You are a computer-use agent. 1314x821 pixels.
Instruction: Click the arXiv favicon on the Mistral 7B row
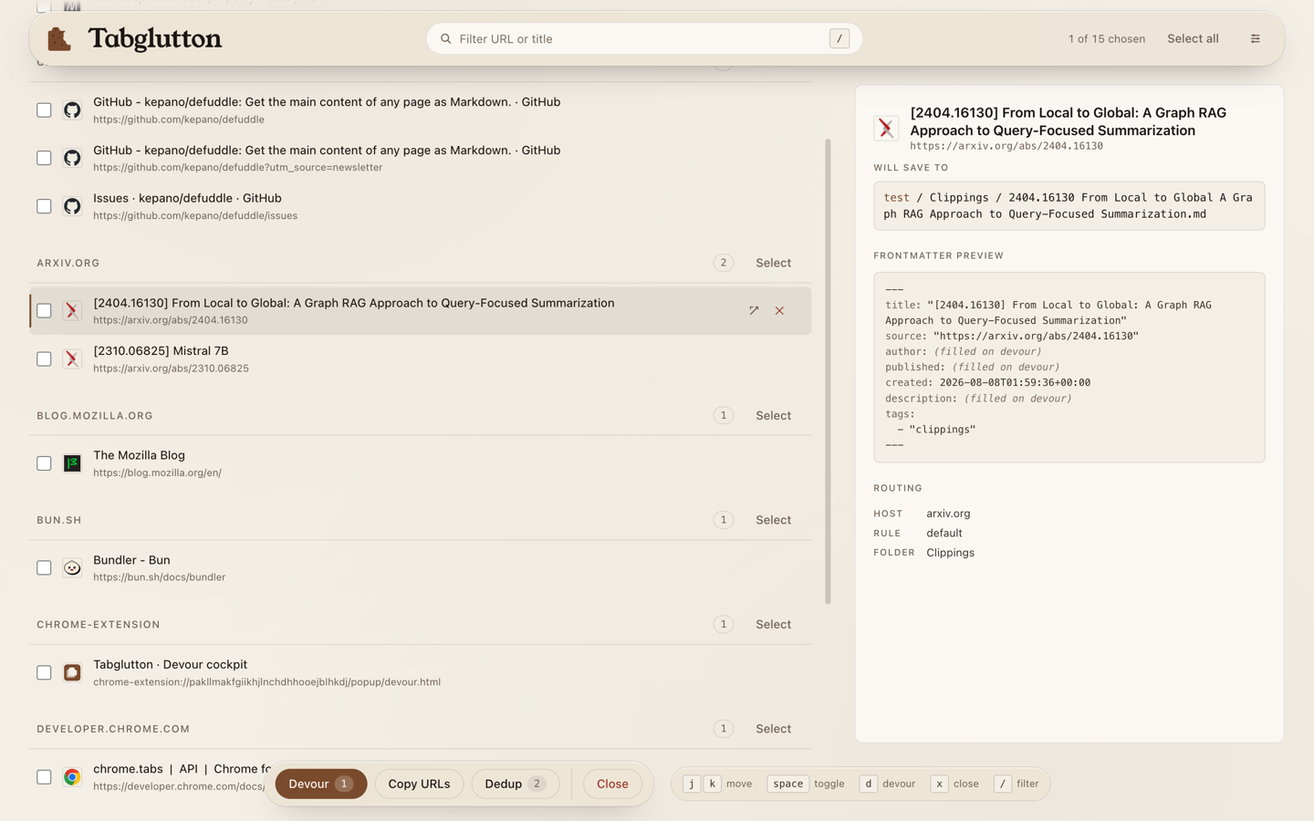point(72,359)
